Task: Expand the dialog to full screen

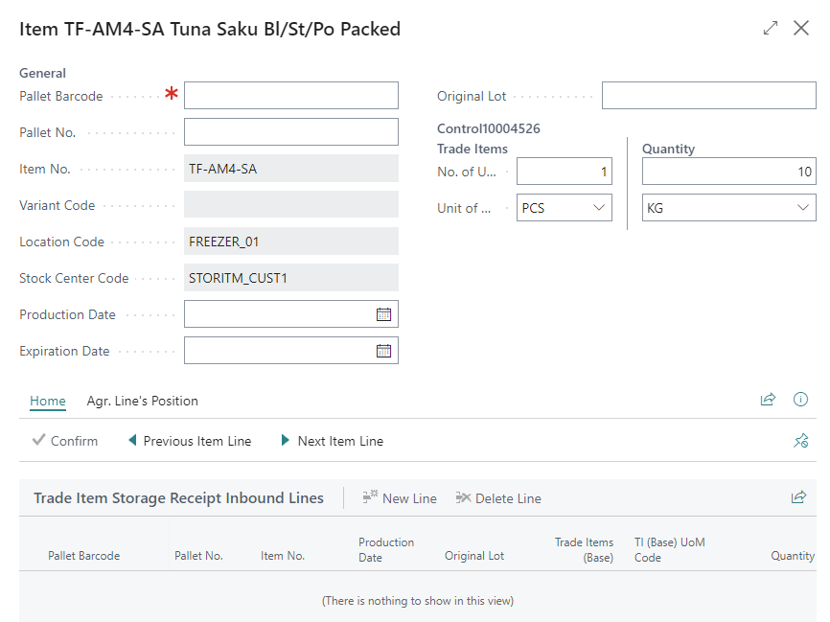Action: click(771, 29)
